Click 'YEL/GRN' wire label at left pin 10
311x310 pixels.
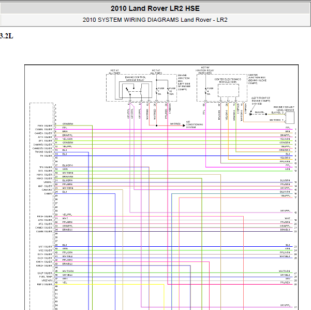coord(67,139)
